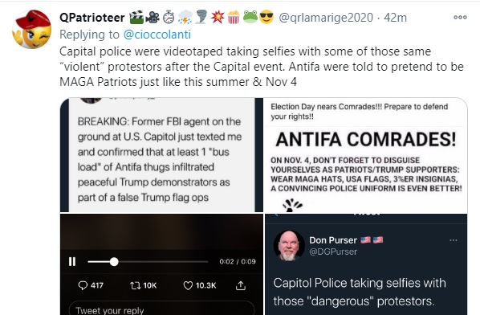This screenshot has height=315, width=480.
Task: Click the share upload icon
Action: (241, 285)
